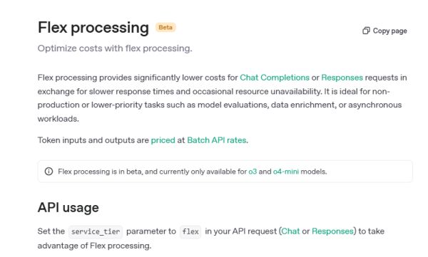Click the Copy page text label
This screenshot has width=428, height=257.
pyautogui.click(x=389, y=31)
